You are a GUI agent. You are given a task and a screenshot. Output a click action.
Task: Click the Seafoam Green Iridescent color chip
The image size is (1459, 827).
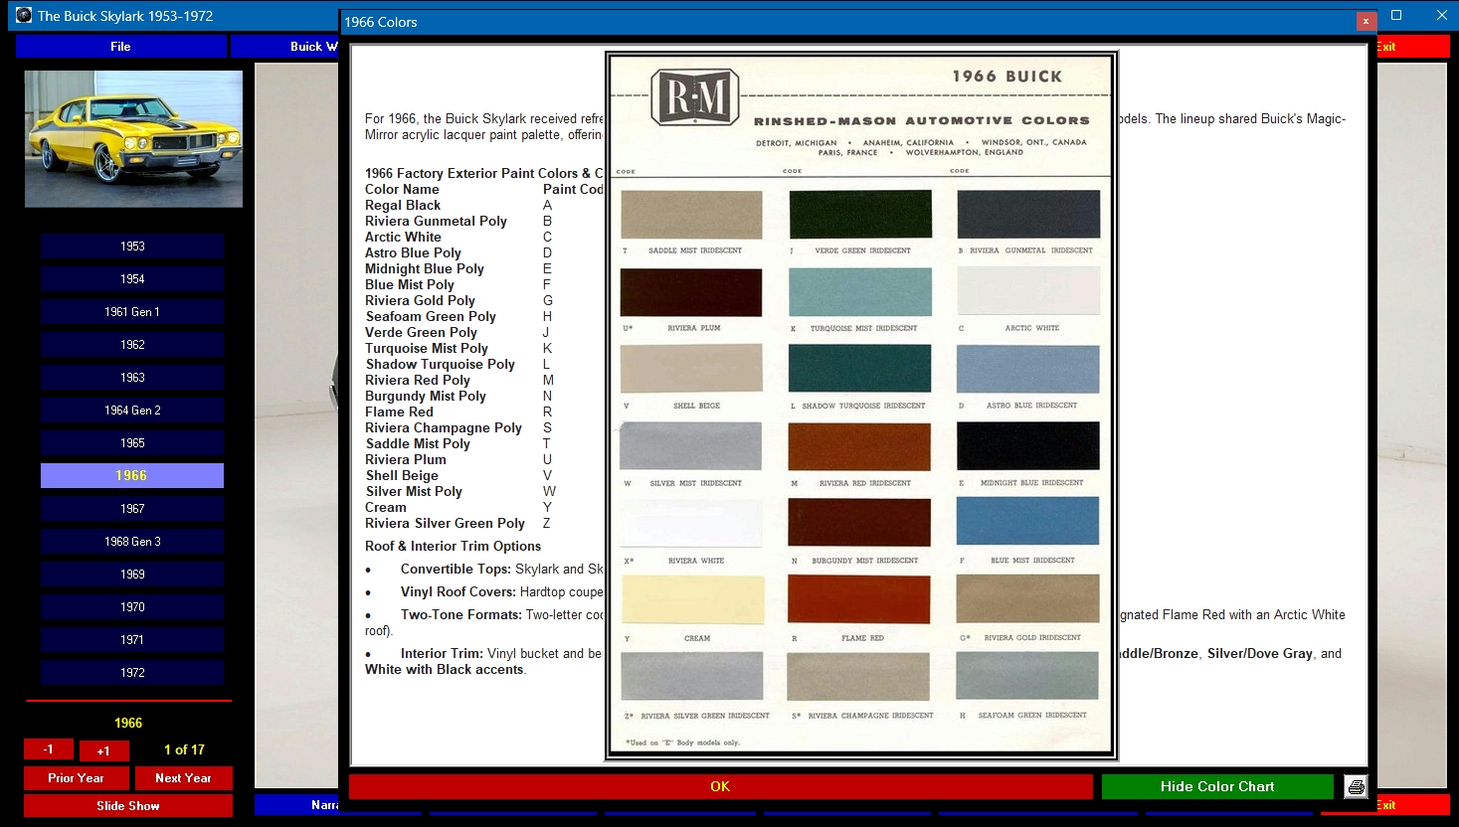point(1028,678)
